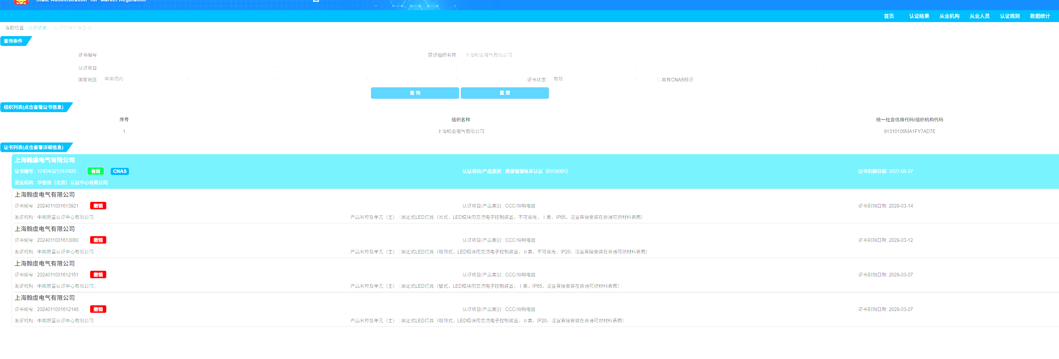Image resolution: width=1059 pixels, height=359 pixels.
Task: Click 撤销 badge for certificate 2024011001613080
Action: pyautogui.click(x=98, y=240)
